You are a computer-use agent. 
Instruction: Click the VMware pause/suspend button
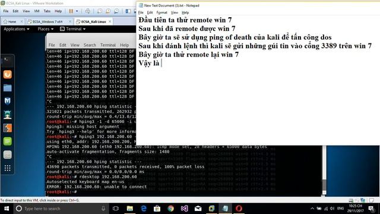71,11
